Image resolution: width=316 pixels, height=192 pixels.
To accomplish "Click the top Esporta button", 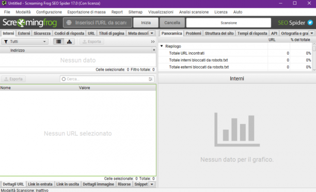I will click(92, 41).
